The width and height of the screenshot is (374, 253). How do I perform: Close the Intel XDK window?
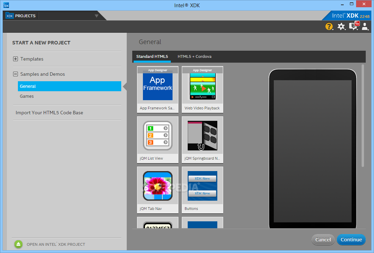click(364, 4)
